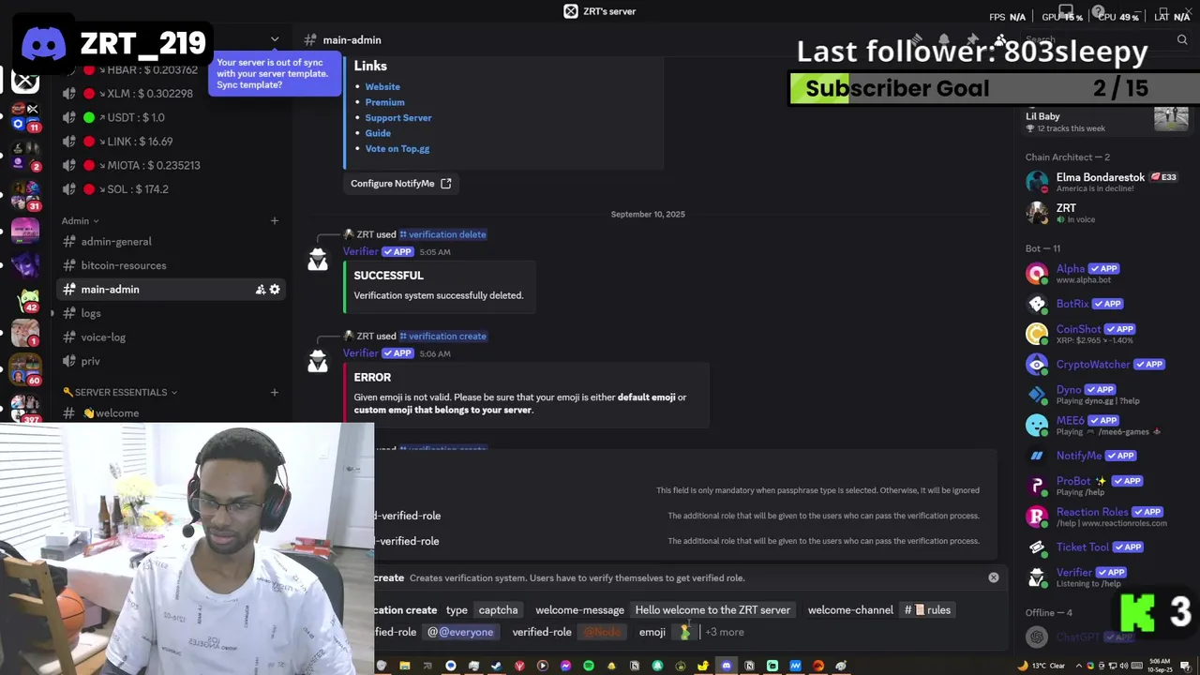This screenshot has width=1200, height=675.
Task: Add channel to SERVER ESSENTIALS with plus
Action: (x=275, y=392)
